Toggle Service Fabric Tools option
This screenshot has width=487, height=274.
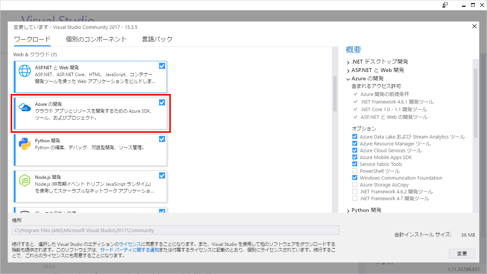coord(355,164)
